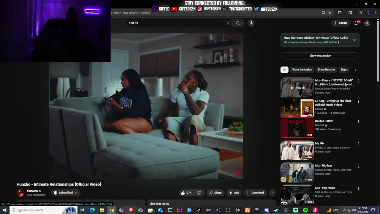Image resolution: width=380 pixels, height=214 pixels.
Task: Open the Hunxho channel name link
Action: 32,191
